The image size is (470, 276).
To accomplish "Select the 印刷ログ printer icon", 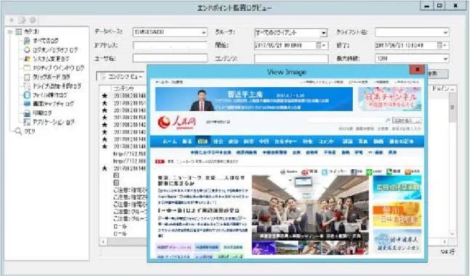I will click(27, 113).
